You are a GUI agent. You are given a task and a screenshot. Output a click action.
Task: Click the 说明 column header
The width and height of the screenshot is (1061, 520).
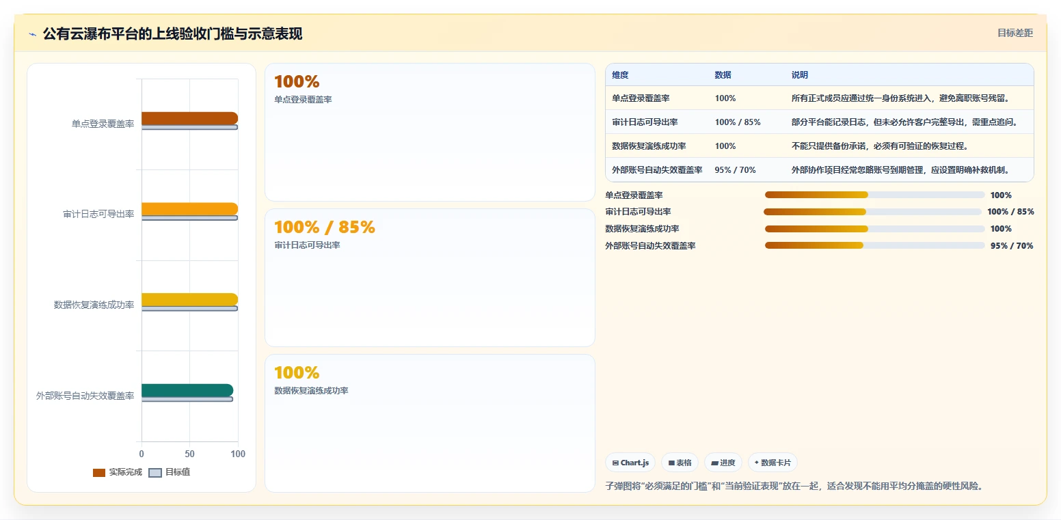pos(800,74)
